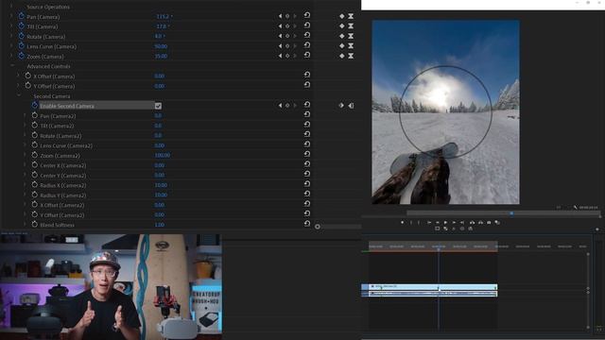The width and height of the screenshot is (605, 340).
Task: Reset the Blend Softness parameter
Action: tap(307, 223)
